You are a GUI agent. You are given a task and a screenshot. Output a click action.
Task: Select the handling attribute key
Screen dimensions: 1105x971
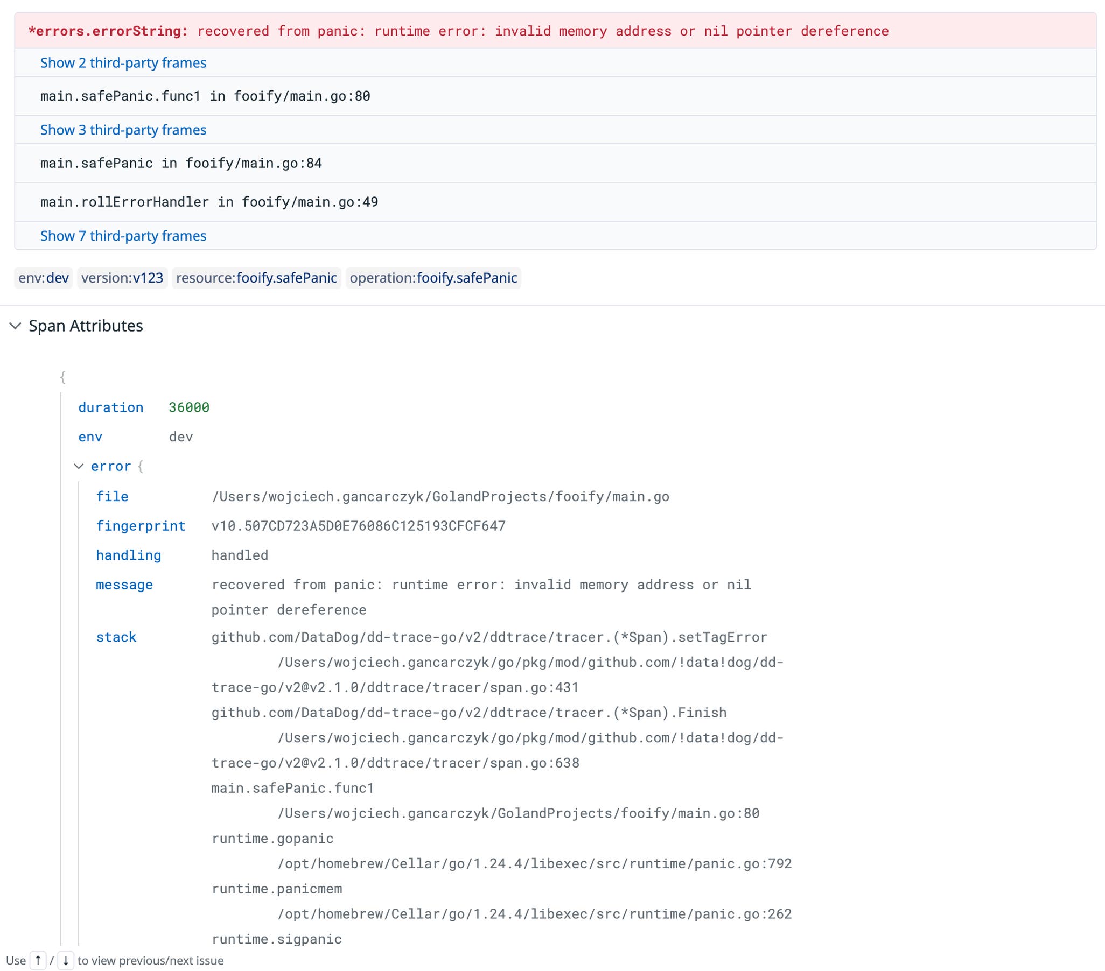tap(129, 555)
